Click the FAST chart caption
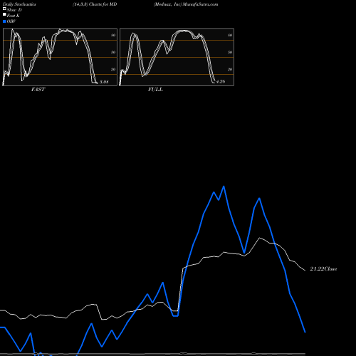Viewport: 356px width, 356px height. point(38,90)
